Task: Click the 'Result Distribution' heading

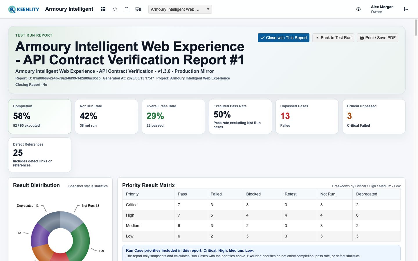Action: click(36, 185)
